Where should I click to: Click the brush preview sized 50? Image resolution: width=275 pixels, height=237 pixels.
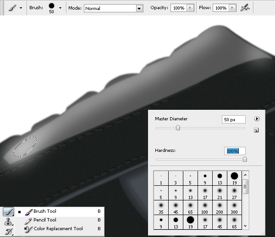(x=51, y=8)
